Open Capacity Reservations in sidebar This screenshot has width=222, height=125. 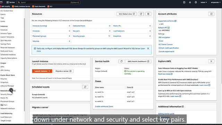[9, 58]
